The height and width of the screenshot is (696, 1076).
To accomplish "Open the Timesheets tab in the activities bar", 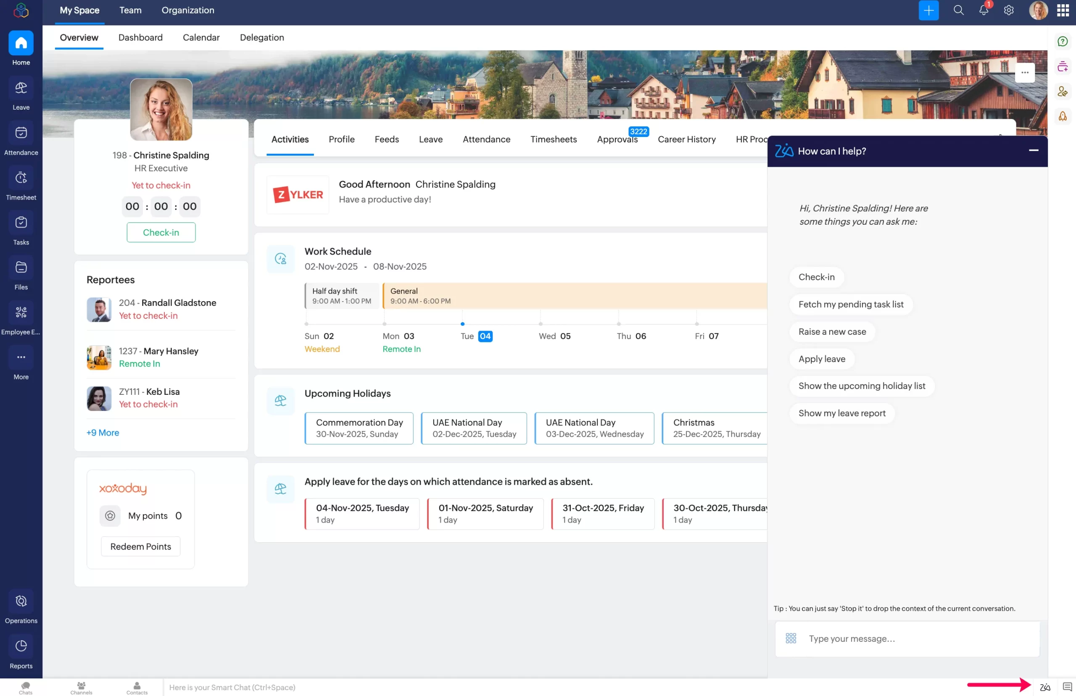I will tap(554, 139).
